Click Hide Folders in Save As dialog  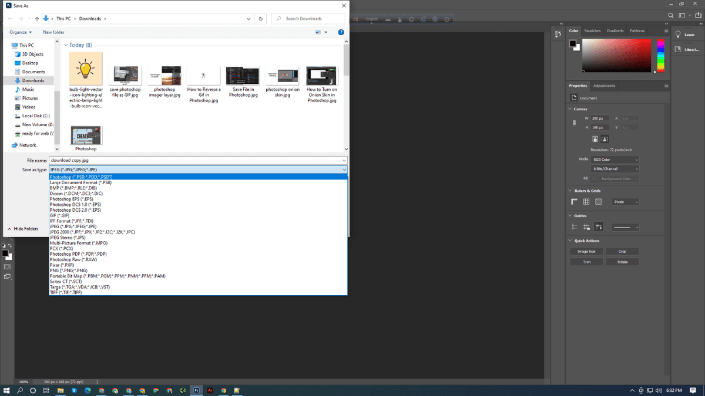23,229
